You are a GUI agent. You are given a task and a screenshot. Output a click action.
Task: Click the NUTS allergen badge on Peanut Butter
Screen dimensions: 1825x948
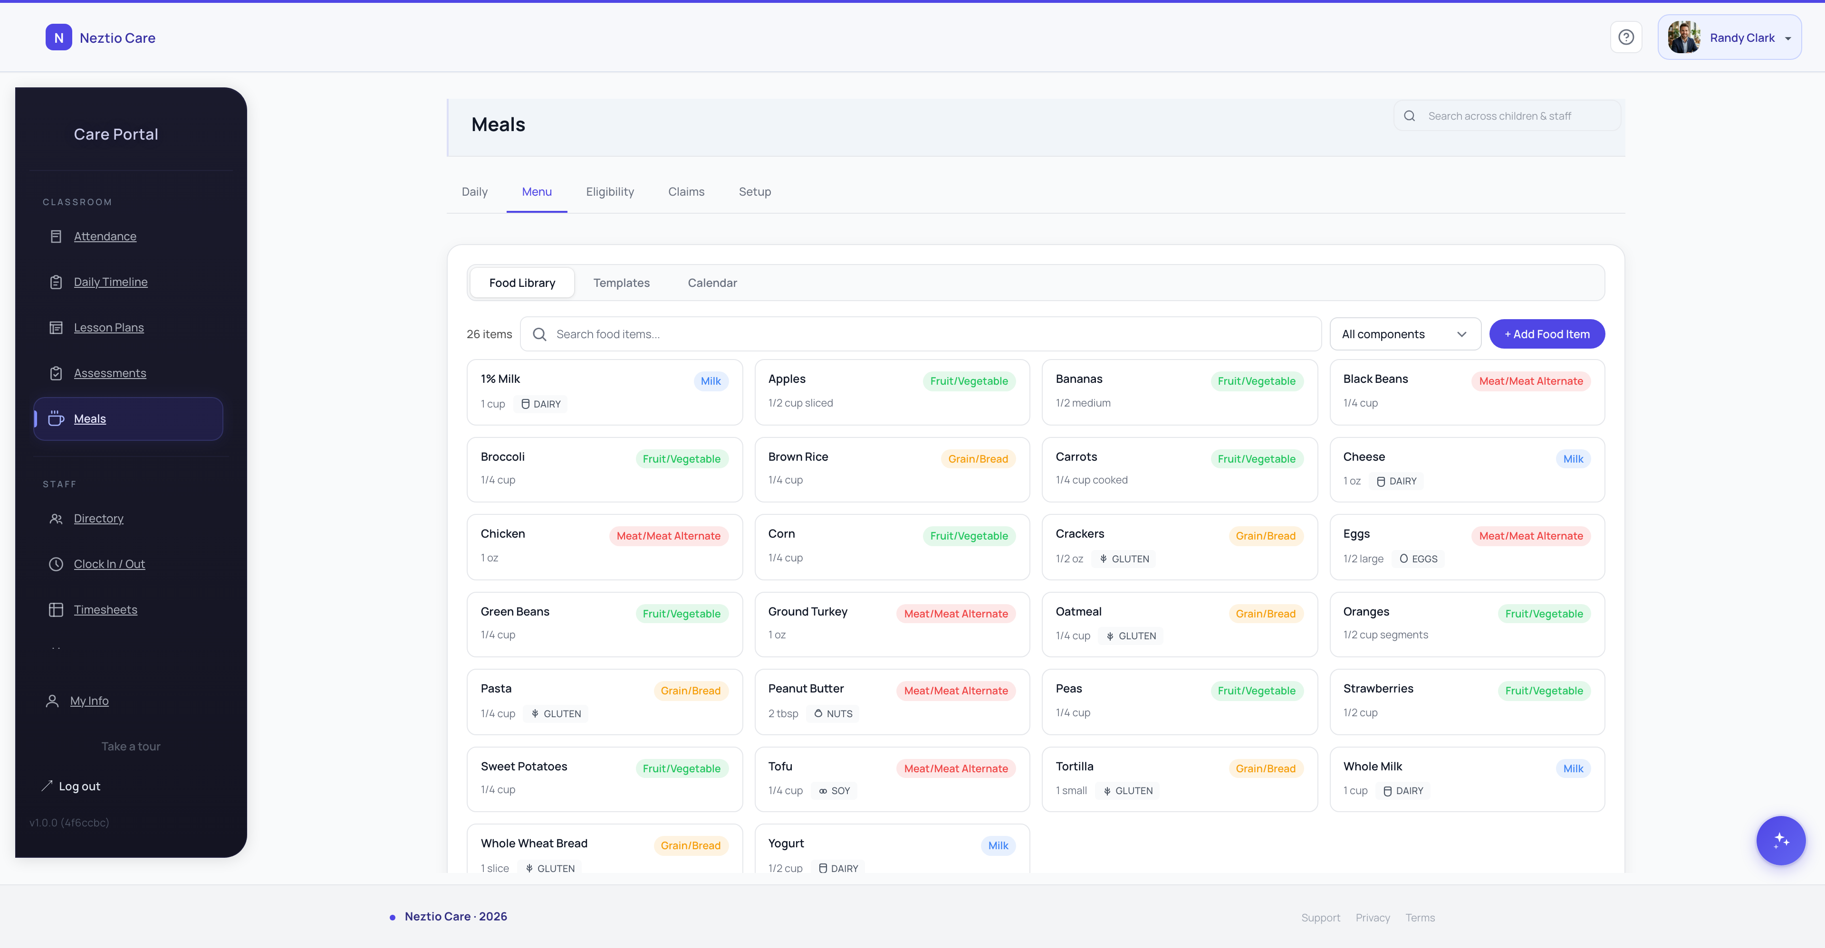tap(833, 713)
